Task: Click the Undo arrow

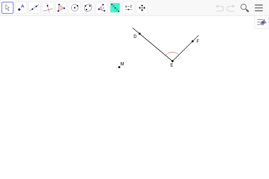Action: [x=220, y=8]
